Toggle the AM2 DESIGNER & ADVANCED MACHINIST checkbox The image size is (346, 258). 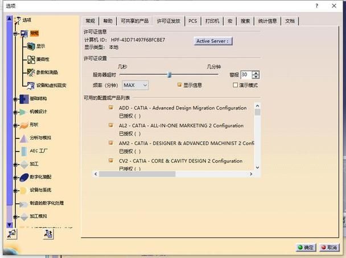(x=111, y=143)
